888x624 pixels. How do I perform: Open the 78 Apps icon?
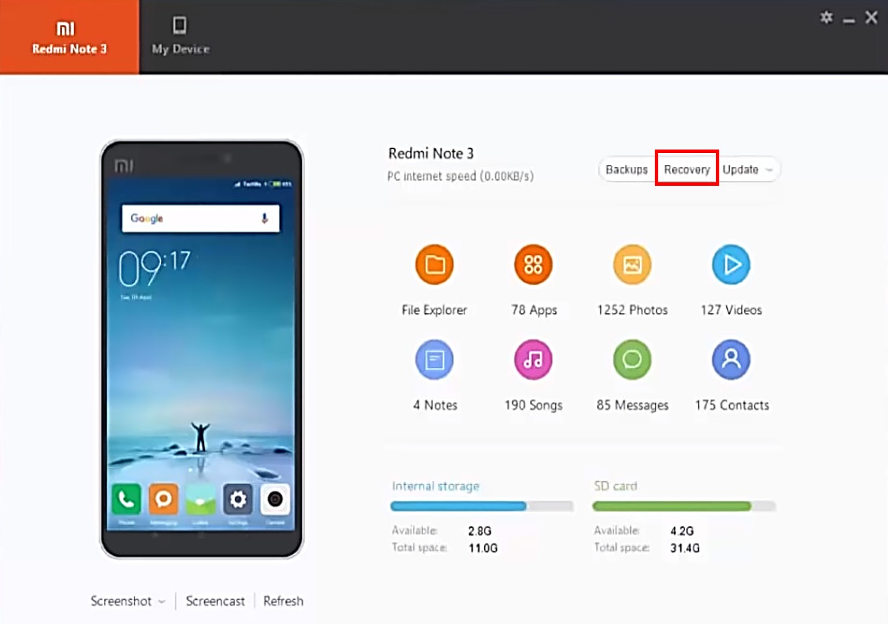tap(533, 265)
